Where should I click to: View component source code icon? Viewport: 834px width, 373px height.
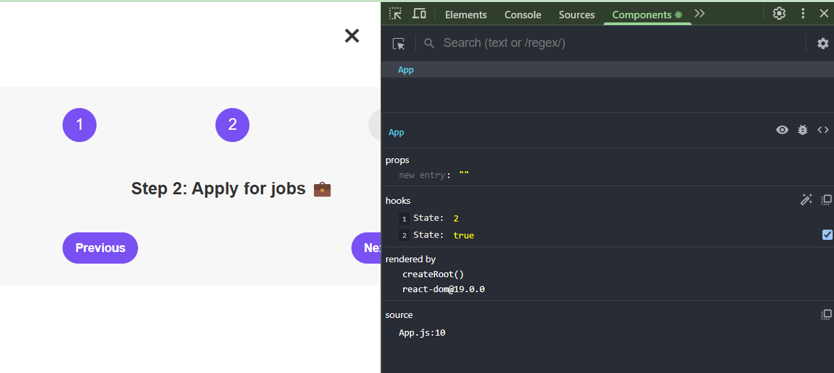[823, 130]
